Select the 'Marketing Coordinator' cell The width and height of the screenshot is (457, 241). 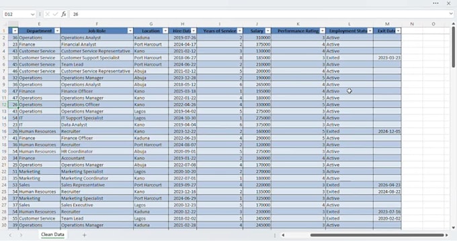coord(97,178)
